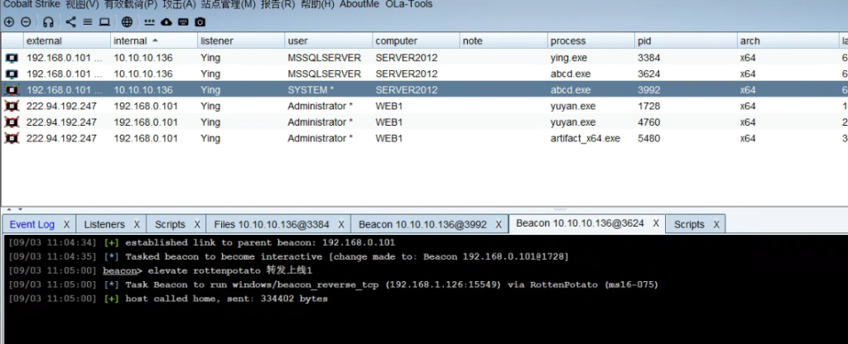Switch to the last Scripts tab
The image size is (848, 344).
pyautogui.click(x=689, y=225)
